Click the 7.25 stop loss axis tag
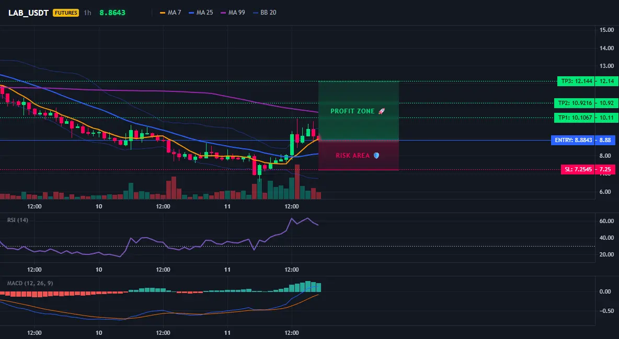Viewport: 619px width, 339px height. click(605, 169)
